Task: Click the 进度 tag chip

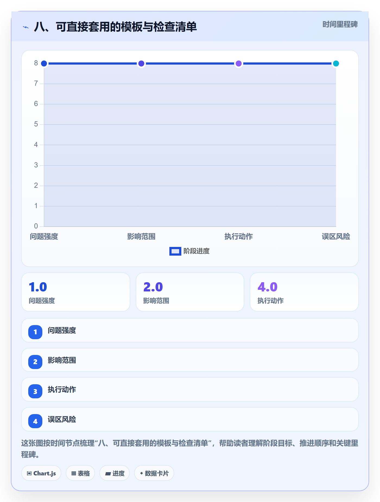Action: (x=115, y=473)
